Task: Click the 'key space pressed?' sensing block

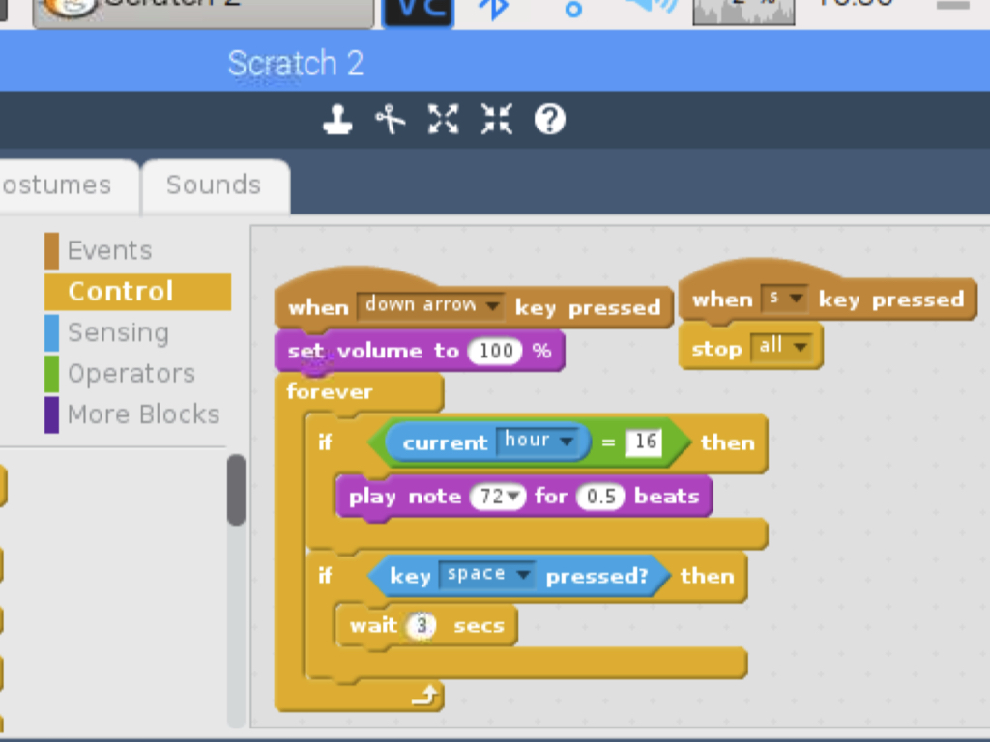Action: 518,576
